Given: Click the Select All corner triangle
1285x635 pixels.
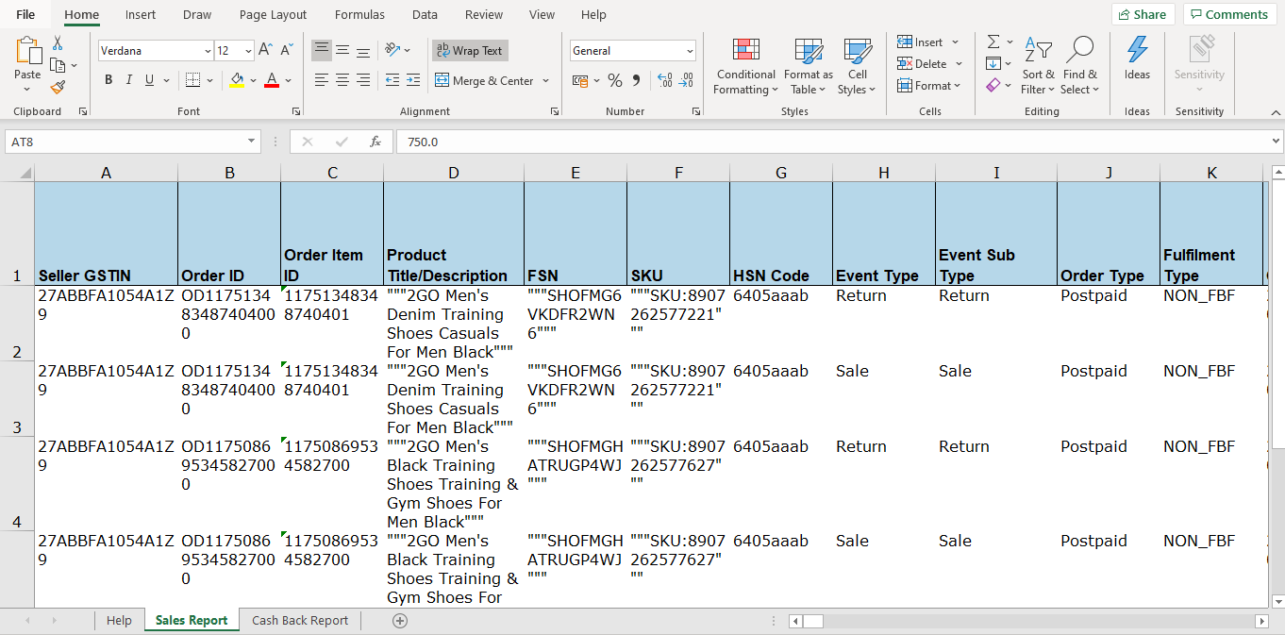Looking at the screenshot, I should (25, 173).
